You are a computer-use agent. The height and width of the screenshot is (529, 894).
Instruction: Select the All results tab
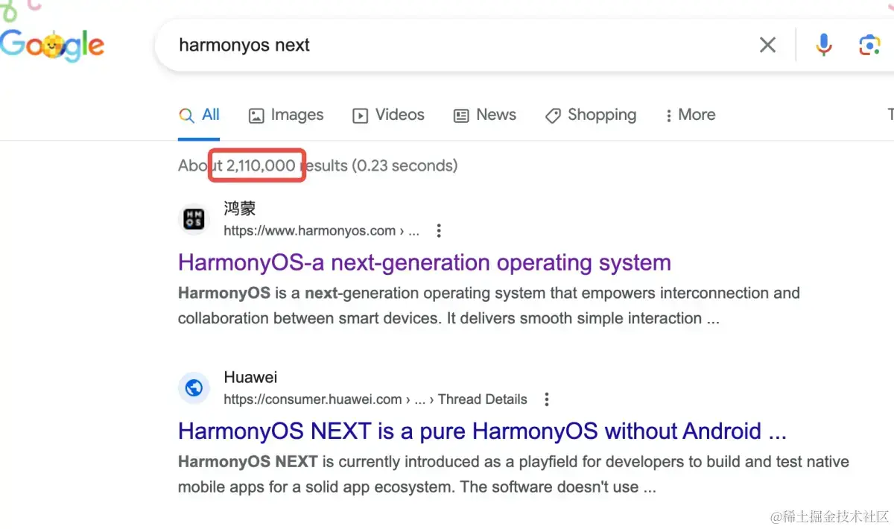200,115
